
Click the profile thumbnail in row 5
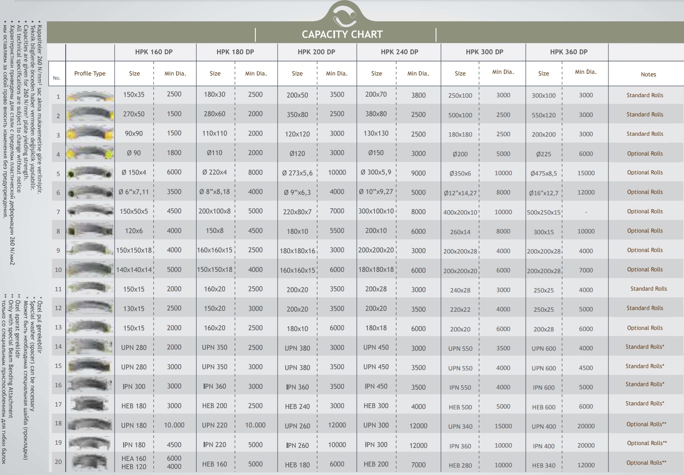(x=90, y=173)
